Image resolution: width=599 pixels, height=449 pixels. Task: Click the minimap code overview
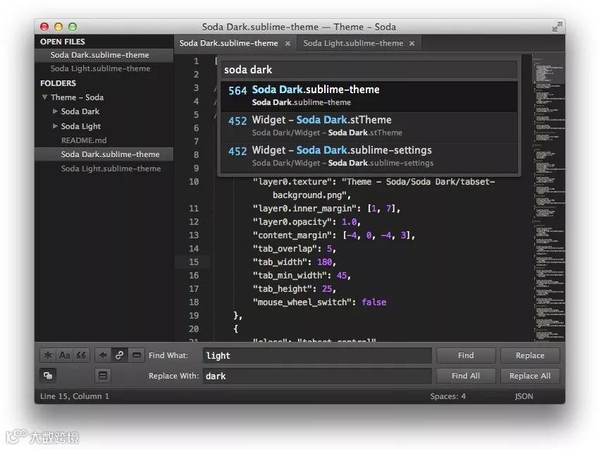(x=549, y=198)
